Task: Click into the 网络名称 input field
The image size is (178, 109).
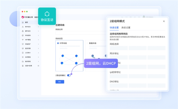Action: 81,33
